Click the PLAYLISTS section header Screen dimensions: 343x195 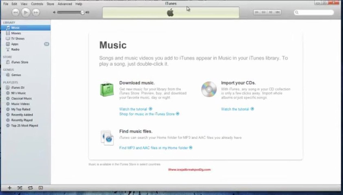(x=10, y=82)
